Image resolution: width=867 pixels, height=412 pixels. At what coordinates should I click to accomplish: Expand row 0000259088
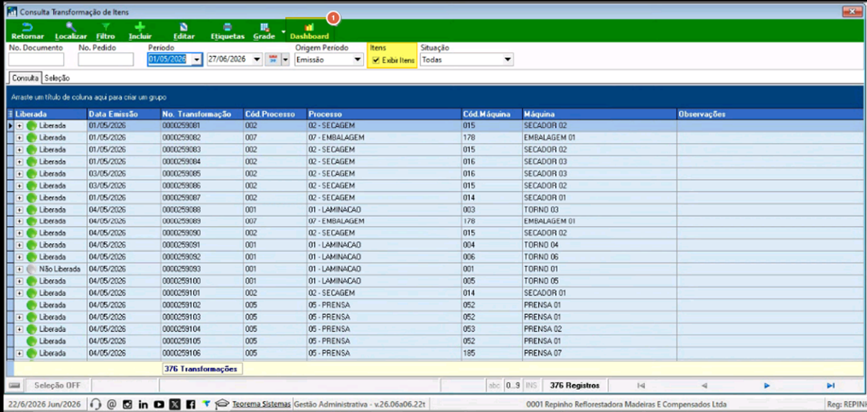click(20, 209)
